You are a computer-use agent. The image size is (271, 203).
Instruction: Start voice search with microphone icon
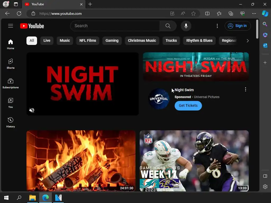pos(186,26)
